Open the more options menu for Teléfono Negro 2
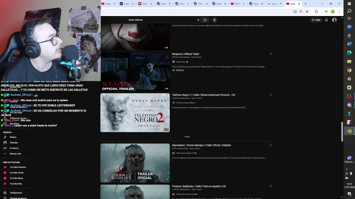 coord(271,95)
